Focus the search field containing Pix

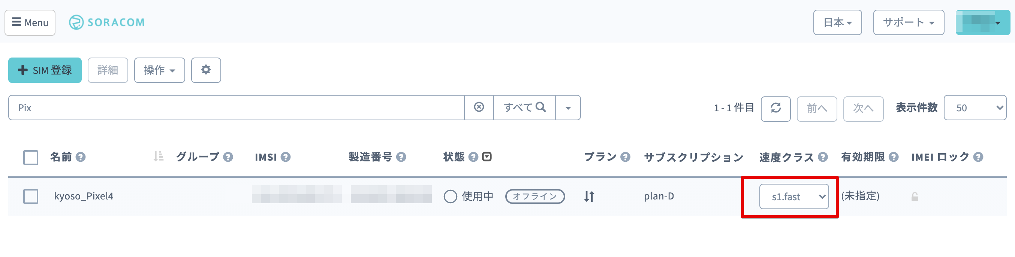(x=236, y=107)
